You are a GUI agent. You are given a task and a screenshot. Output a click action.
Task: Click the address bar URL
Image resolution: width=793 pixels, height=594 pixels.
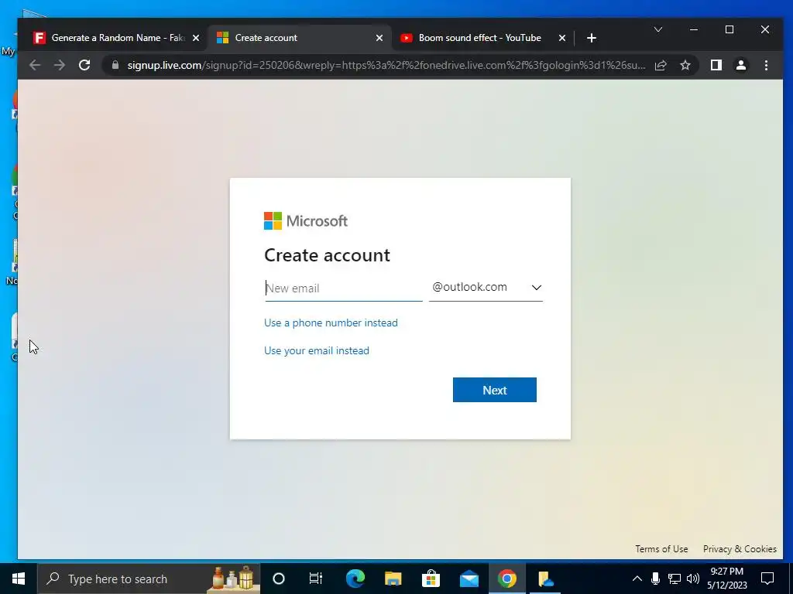pyautogui.click(x=386, y=65)
